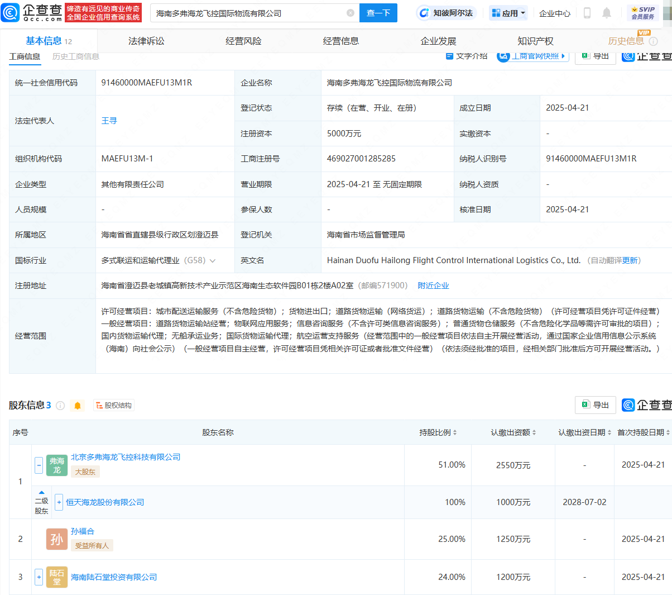Open the VIP 历史信息 tab
Viewport: 672px width, 595px height.
pyautogui.click(x=626, y=41)
